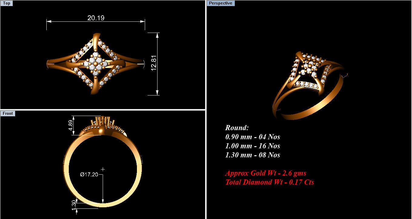Click the 12.81 height dimension text

point(154,64)
